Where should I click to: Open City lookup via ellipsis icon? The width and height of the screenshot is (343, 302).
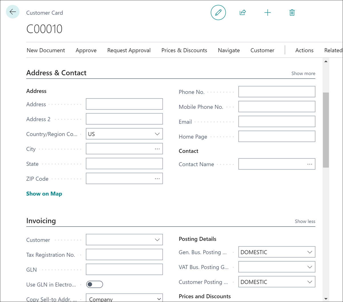[x=157, y=149]
